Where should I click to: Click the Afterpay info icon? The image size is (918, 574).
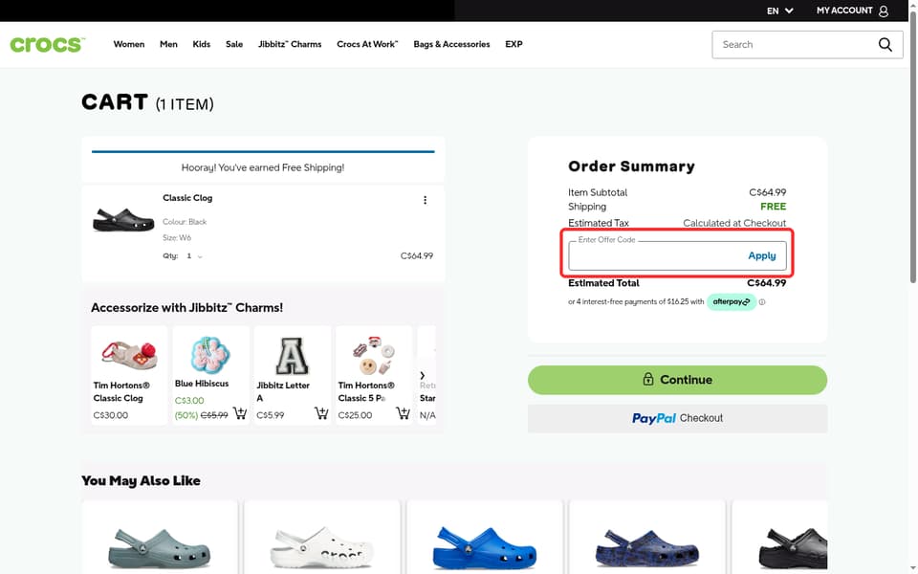762,302
